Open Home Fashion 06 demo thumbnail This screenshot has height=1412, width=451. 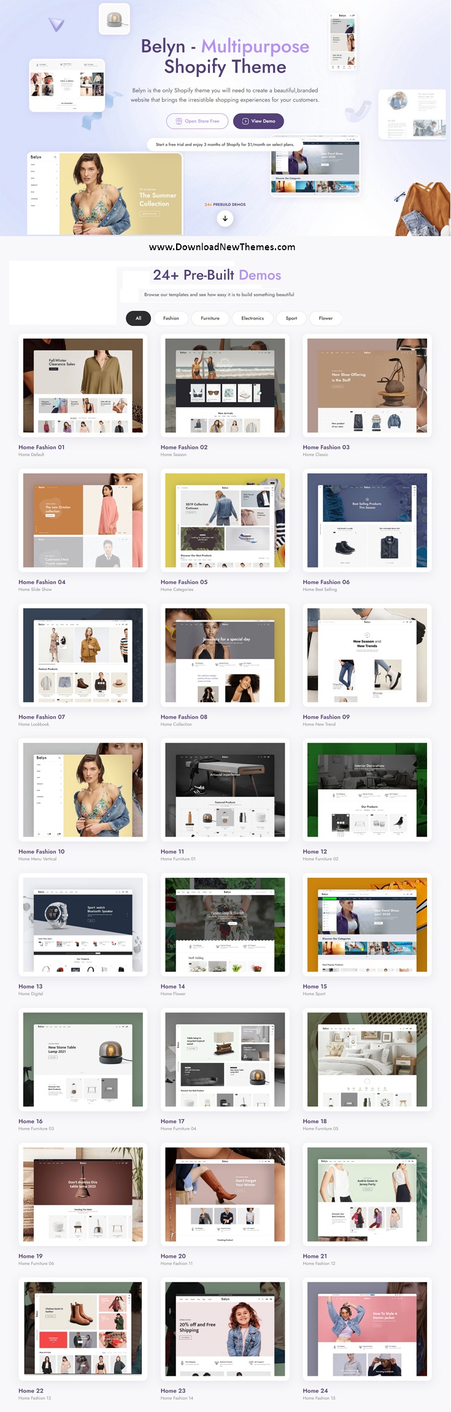[367, 520]
